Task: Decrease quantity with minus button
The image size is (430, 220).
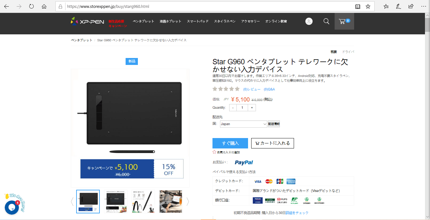Action: pyautogui.click(x=233, y=108)
